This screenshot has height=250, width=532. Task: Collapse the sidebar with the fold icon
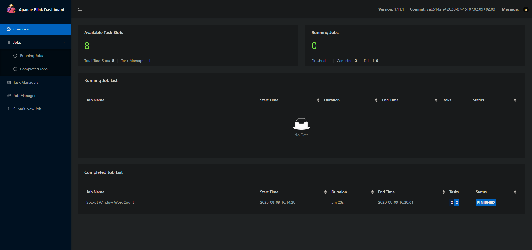(x=80, y=9)
